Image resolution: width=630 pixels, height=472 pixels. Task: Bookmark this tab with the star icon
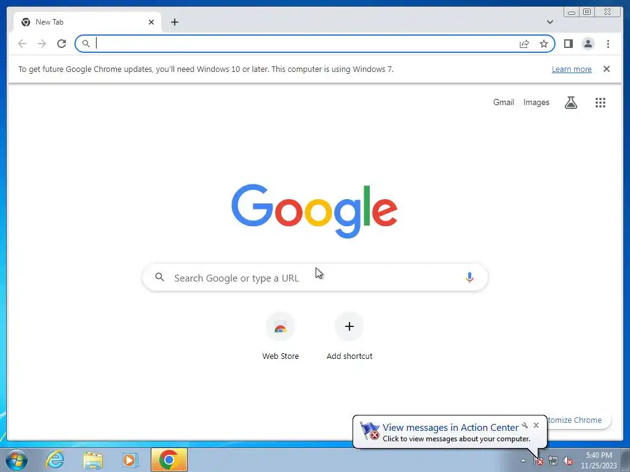[x=544, y=44]
